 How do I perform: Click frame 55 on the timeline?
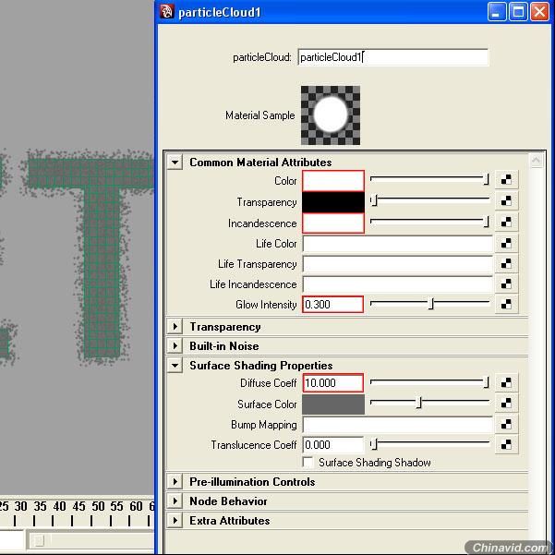coord(116,506)
